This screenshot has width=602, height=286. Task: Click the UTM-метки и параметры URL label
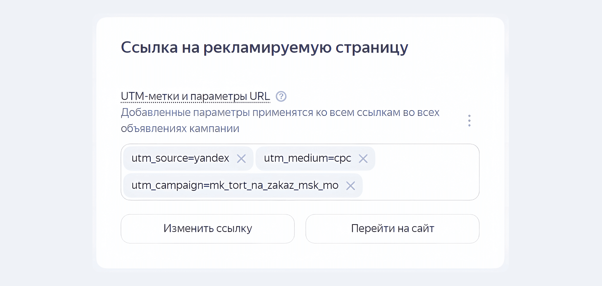tap(195, 97)
